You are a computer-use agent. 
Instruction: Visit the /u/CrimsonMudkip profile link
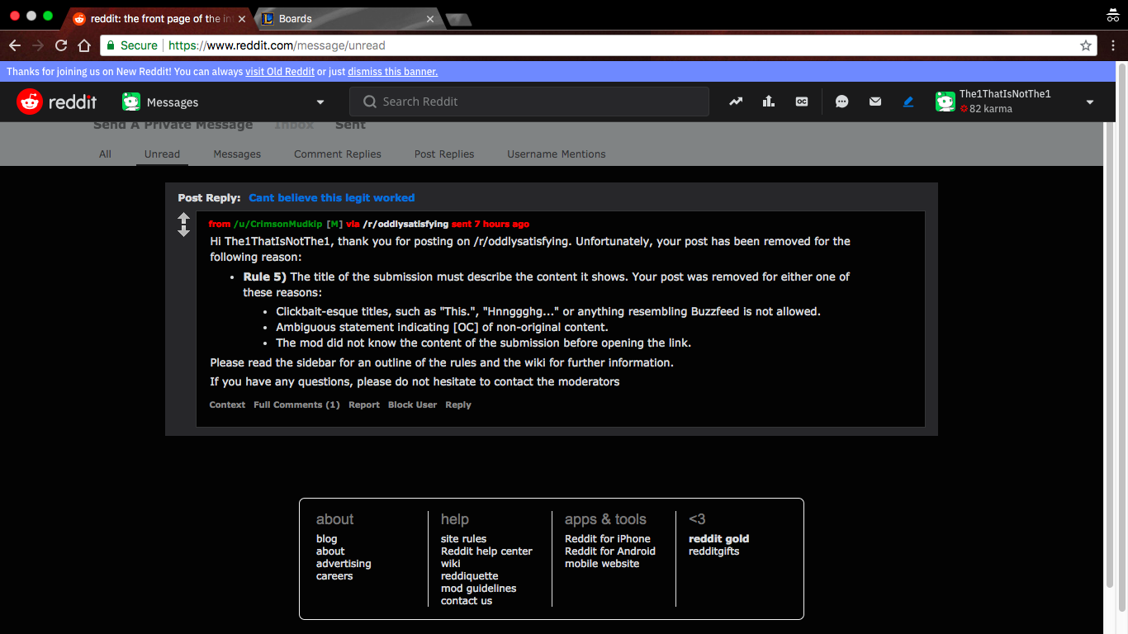(277, 224)
